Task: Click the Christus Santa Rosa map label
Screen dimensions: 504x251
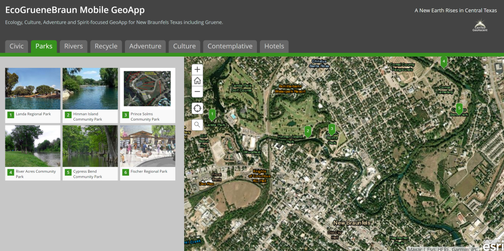Action: pos(319,63)
